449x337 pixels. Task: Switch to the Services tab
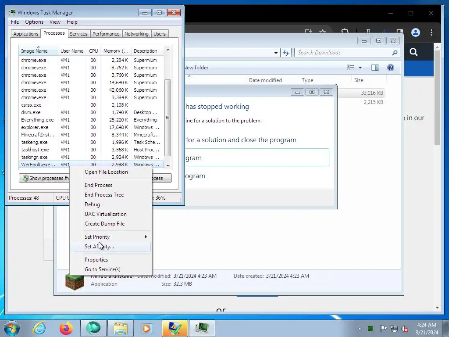(78, 33)
